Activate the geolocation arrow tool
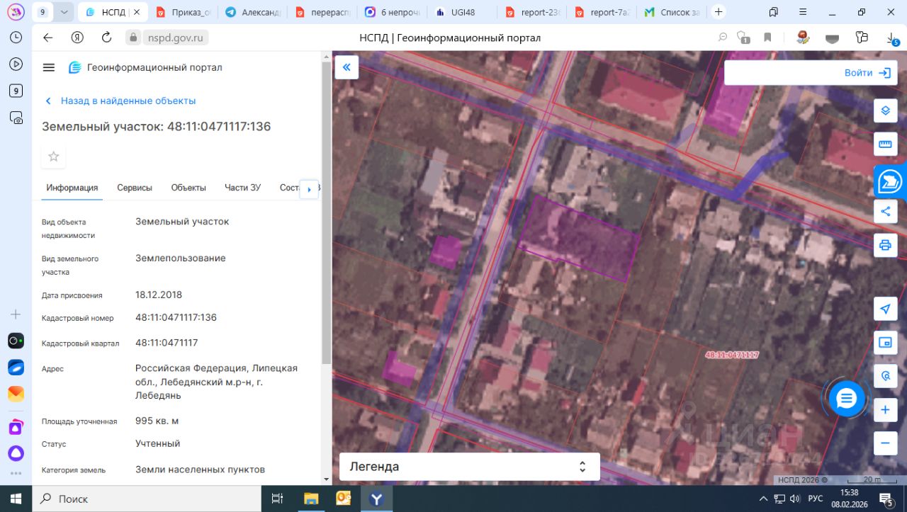Screen dimensions: 907x512 [x=885, y=309]
